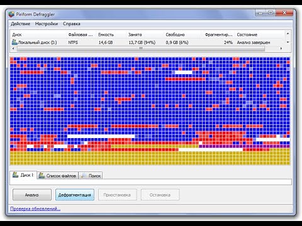
Task: Switch to the Список файлов tab
Action: pyautogui.click(x=57, y=176)
